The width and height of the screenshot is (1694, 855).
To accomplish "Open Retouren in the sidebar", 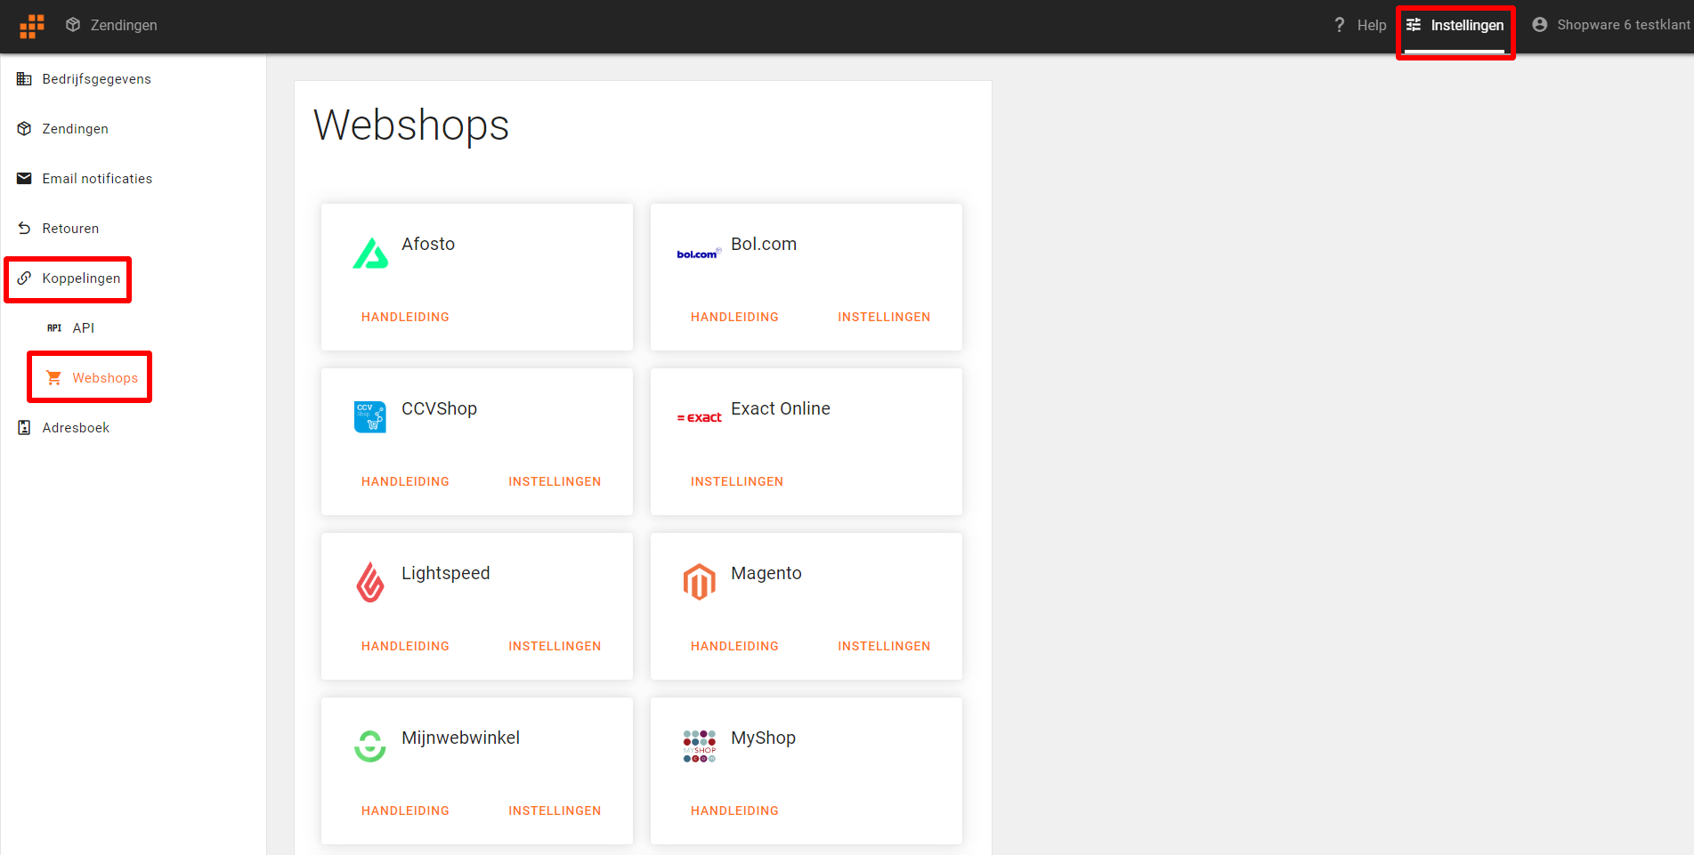I will coord(71,229).
